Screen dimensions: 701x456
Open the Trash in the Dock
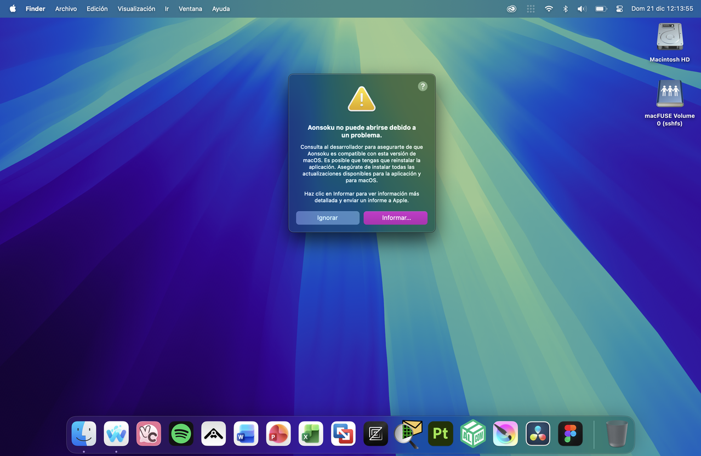coord(617,434)
